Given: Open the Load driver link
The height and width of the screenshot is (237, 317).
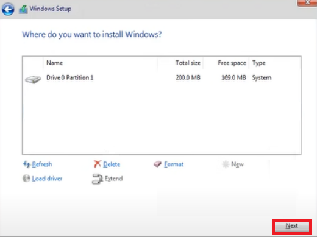Looking at the screenshot, I should click(x=47, y=179).
